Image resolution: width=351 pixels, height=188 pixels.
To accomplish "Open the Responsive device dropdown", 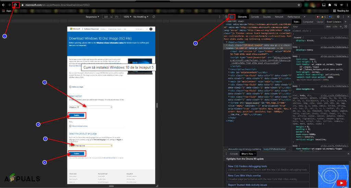I will click(92, 16).
